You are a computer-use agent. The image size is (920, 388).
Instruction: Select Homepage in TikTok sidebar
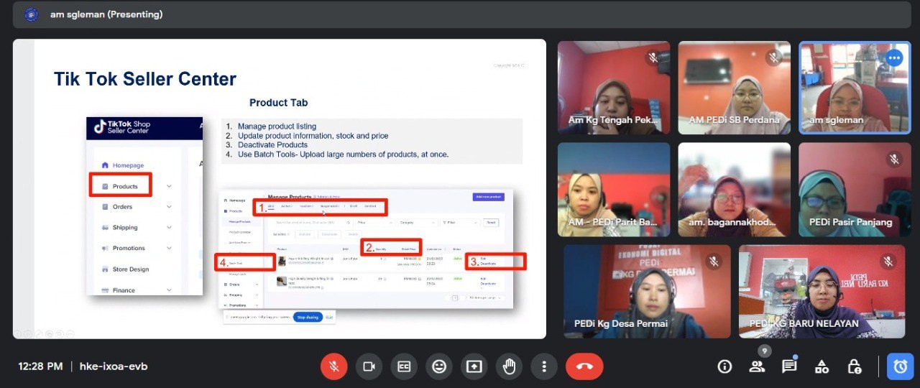(128, 165)
